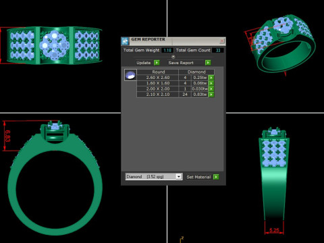Viewport: 324px width, 243px height.
Task: Click the 0.06tw weight cell
Action: [x=200, y=83]
